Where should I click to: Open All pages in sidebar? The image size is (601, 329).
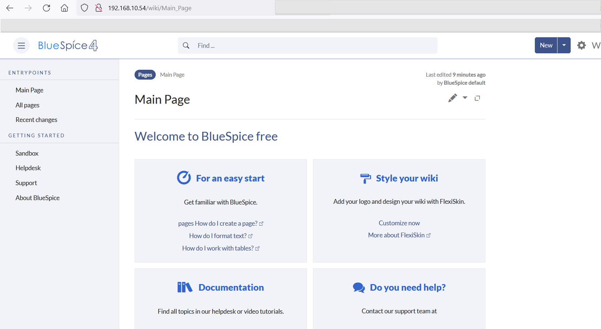pos(27,105)
